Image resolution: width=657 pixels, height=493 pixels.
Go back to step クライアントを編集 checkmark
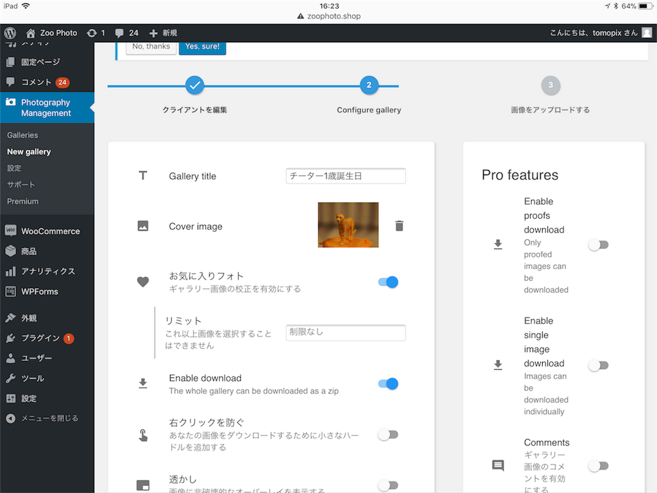point(195,85)
